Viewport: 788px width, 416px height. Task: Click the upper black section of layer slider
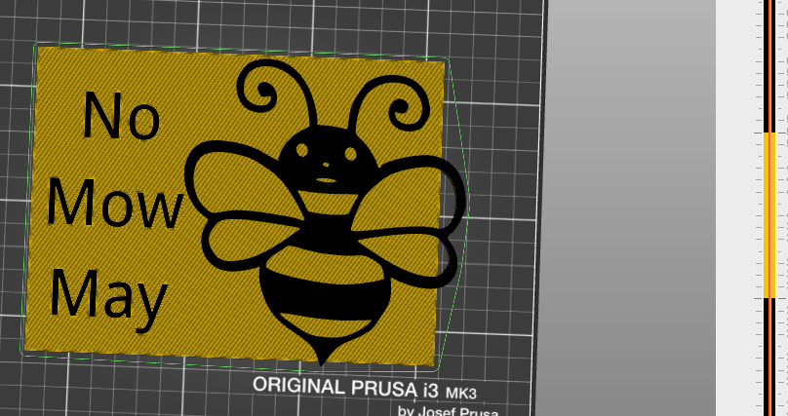click(769, 66)
